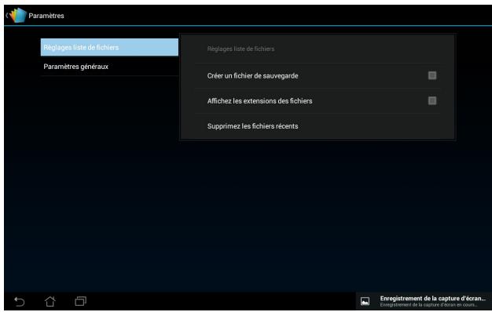Open the Paramètres généraux section

point(109,67)
